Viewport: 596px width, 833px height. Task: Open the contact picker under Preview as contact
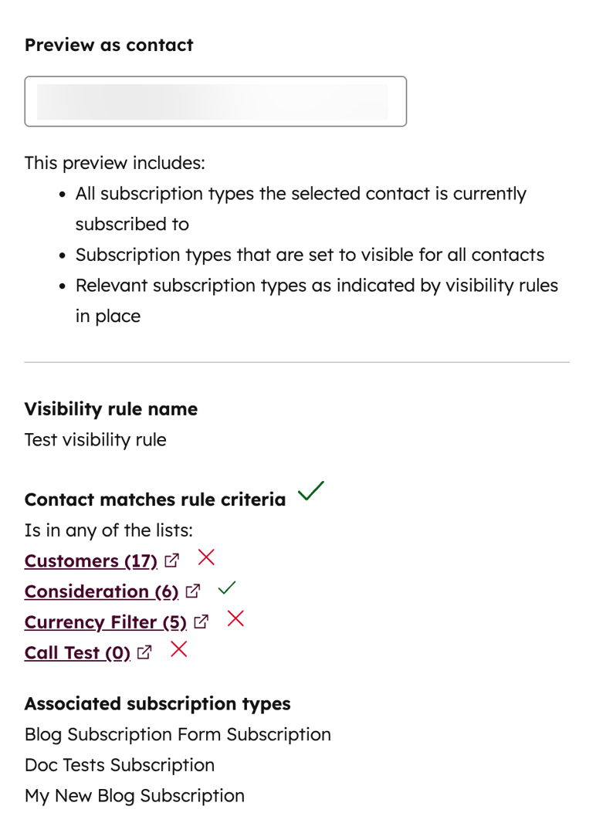[x=216, y=101]
